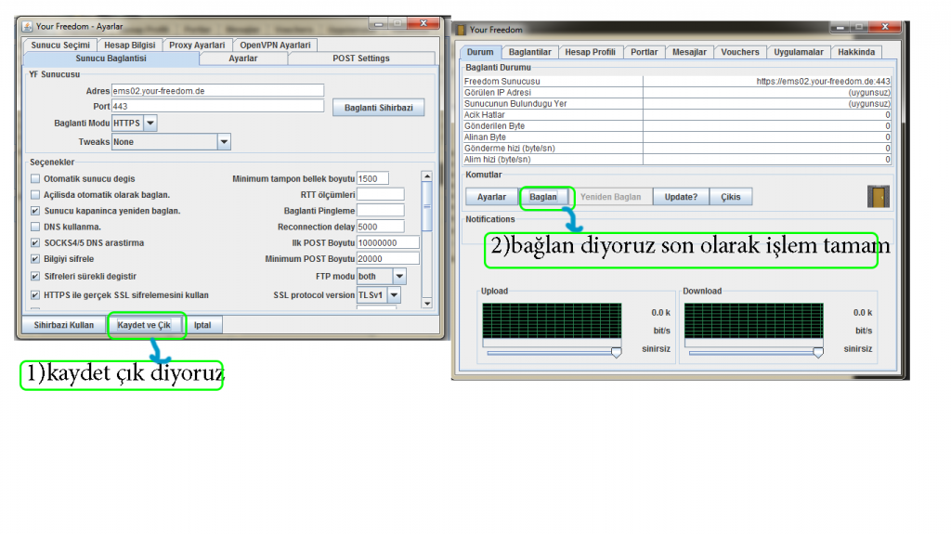The width and height of the screenshot is (951, 534).
Task: Click the RTT ölçümleri input field
Action: pyautogui.click(x=380, y=194)
